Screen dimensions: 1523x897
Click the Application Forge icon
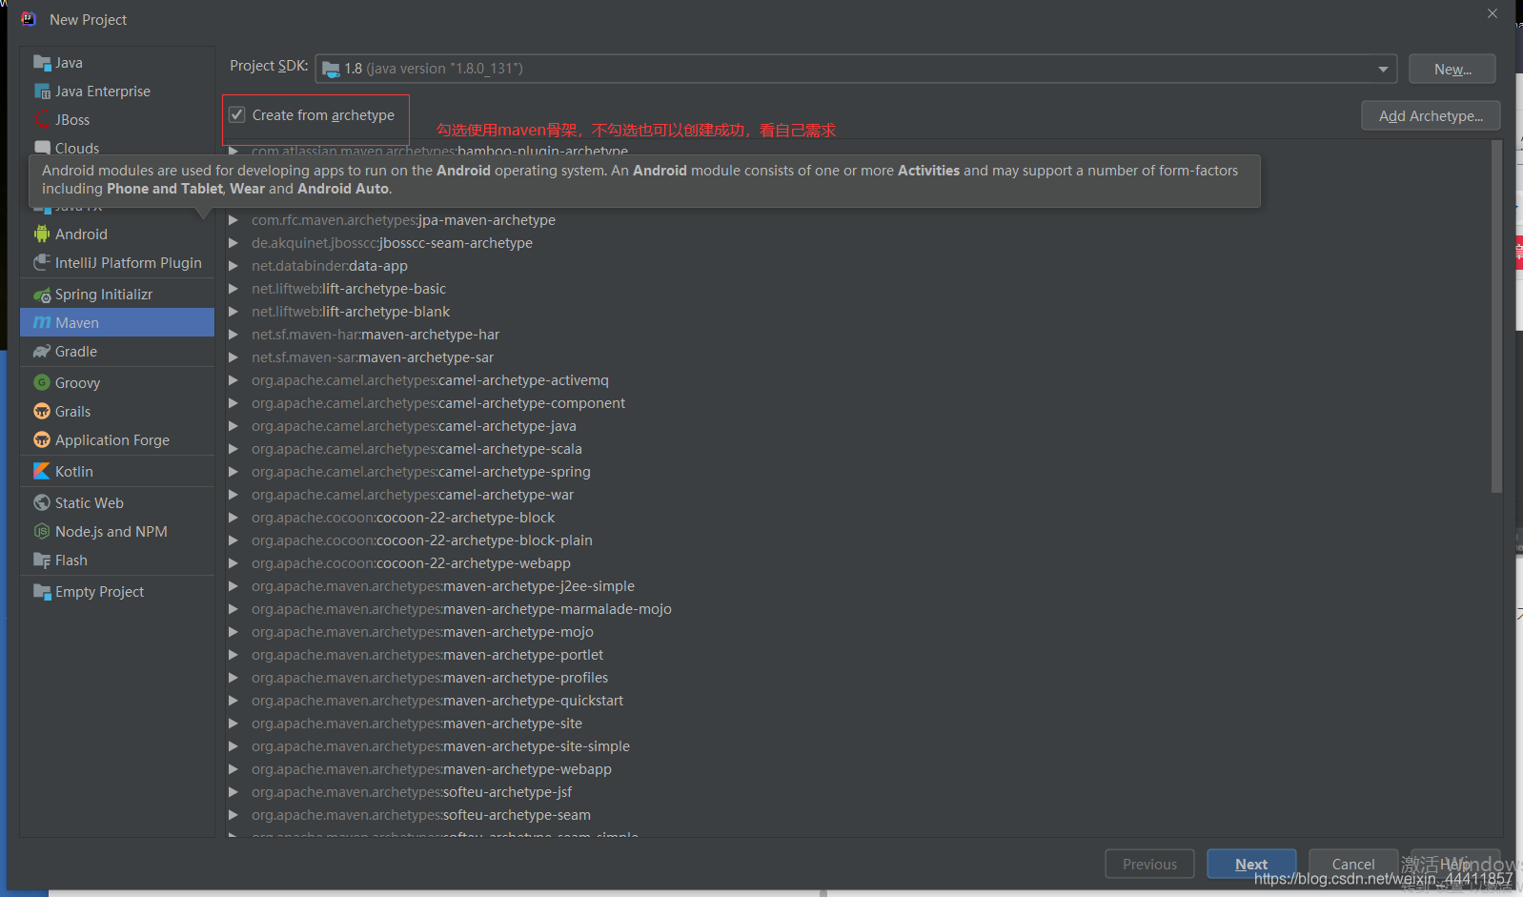click(x=42, y=440)
